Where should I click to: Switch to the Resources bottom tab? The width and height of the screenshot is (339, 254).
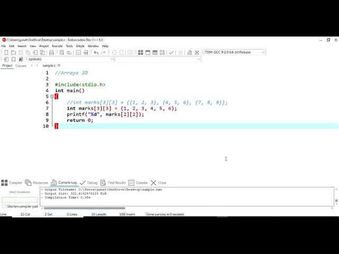[x=37, y=183]
